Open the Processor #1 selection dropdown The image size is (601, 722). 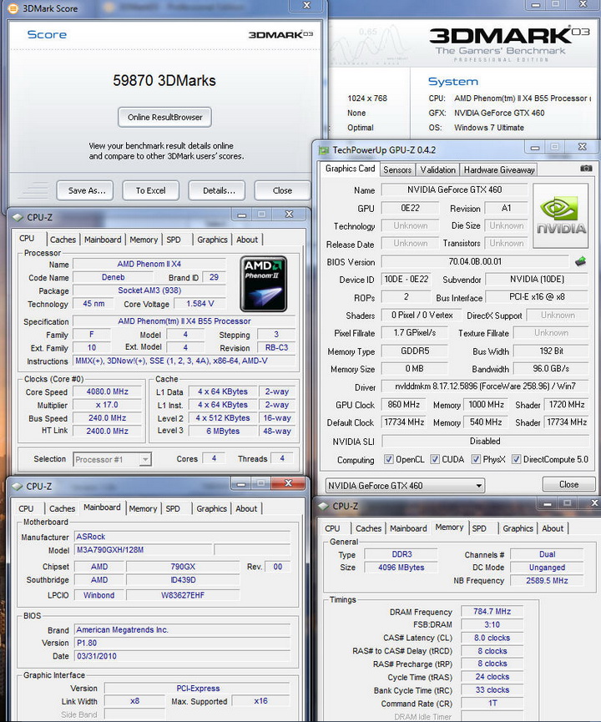(113, 460)
